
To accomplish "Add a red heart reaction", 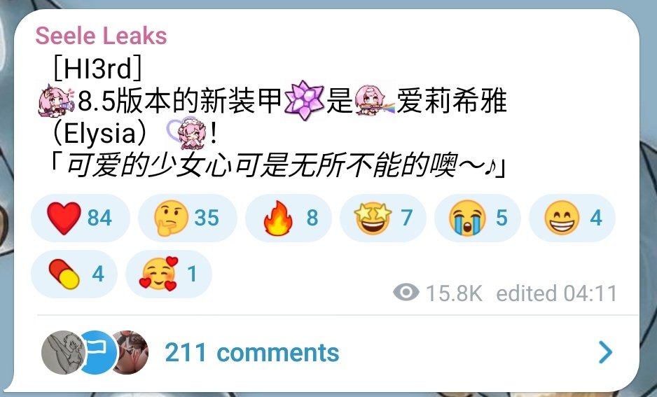I will 80,218.
